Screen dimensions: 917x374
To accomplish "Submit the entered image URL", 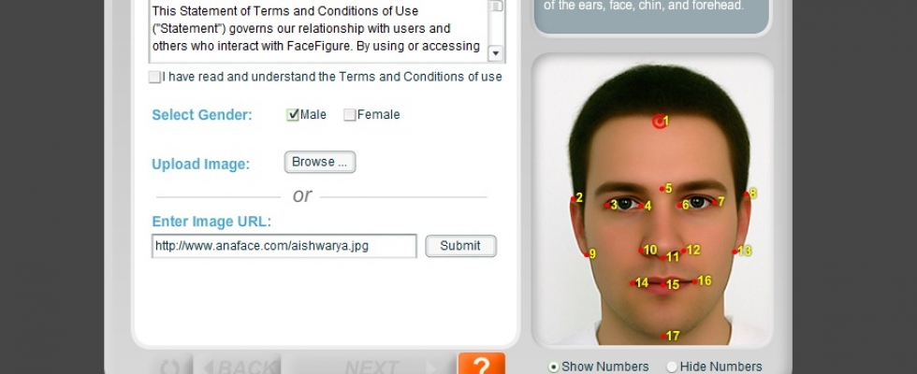I will pyautogui.click(x=460, y=246).
